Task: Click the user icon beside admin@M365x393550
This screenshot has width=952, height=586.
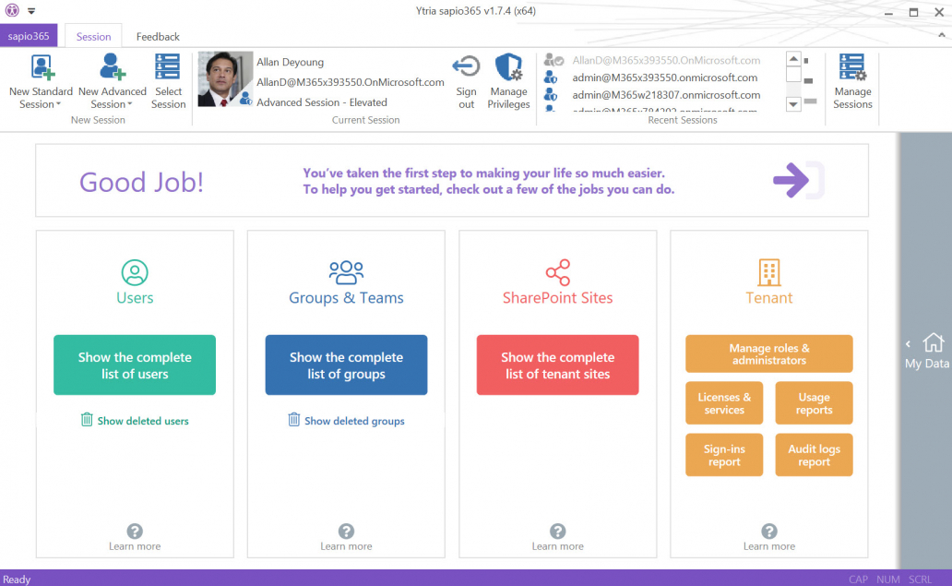Action: (551, 78)
